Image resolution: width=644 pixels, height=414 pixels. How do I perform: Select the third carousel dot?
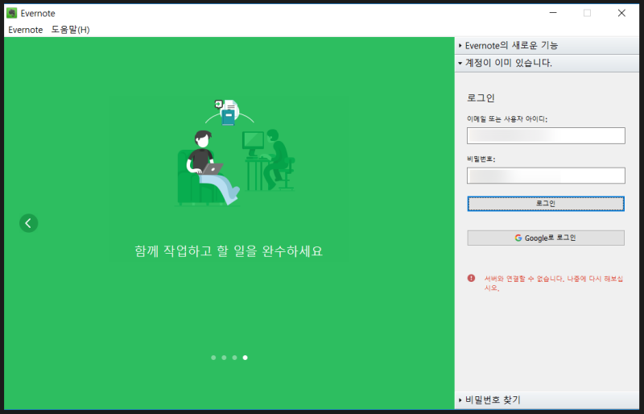point(234,358)
